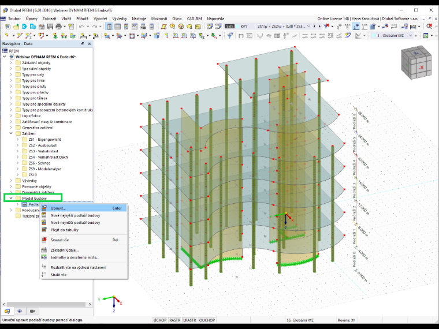
Task: Open the printout report icon
Action: tap(71, 27)
